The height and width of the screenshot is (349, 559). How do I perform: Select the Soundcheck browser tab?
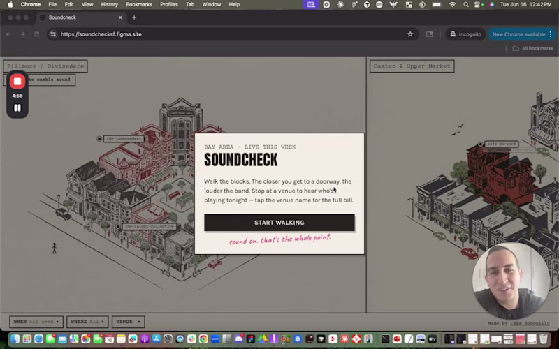point(82,17)
